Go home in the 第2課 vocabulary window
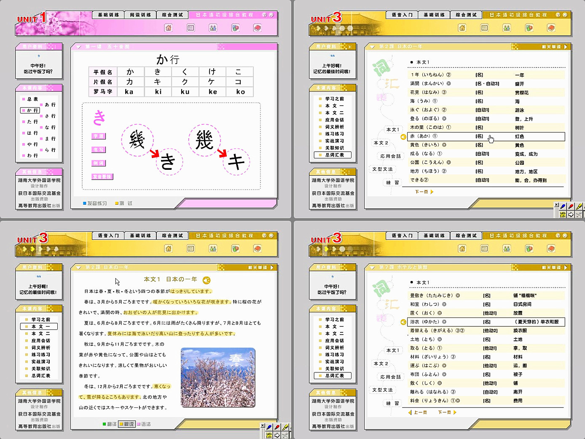This screenshot has width=585, height=439. [462, 28]
